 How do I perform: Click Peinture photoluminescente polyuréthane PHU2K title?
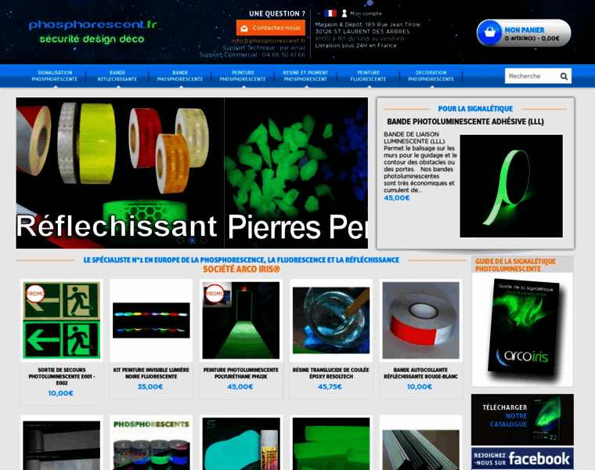point(241,373)
